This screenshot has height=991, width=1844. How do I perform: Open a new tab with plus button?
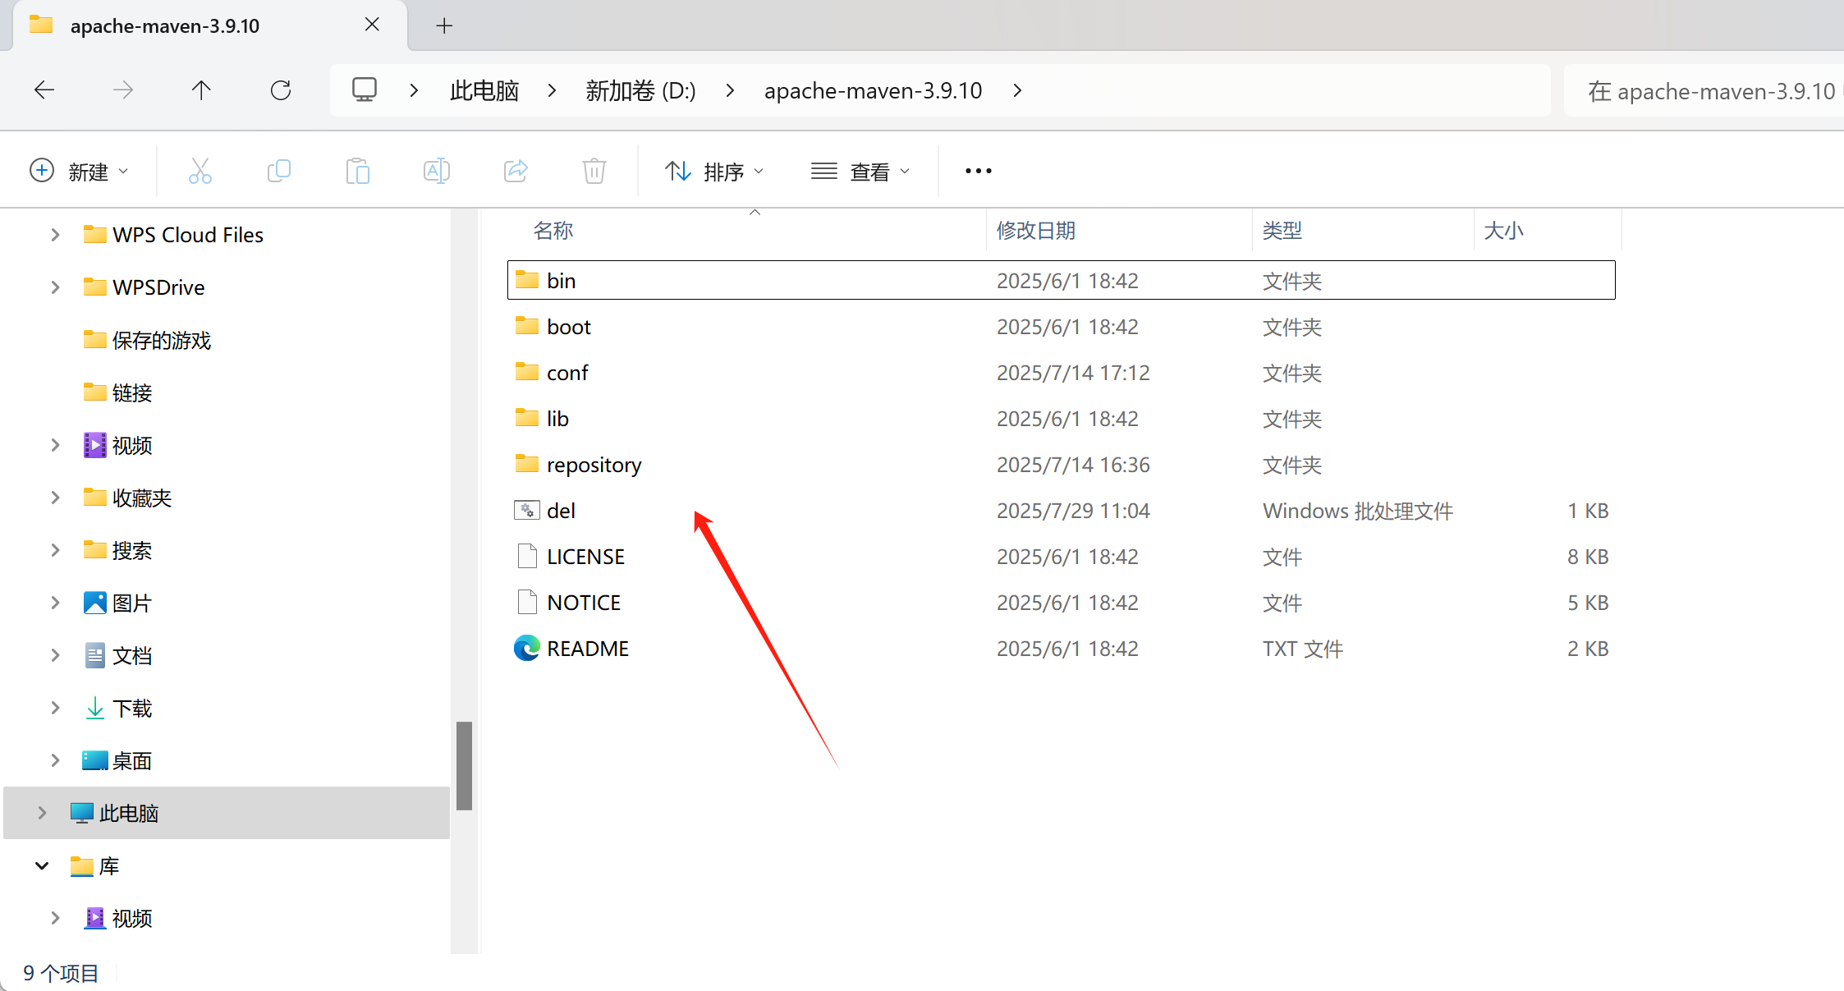(x=444, y=25)
